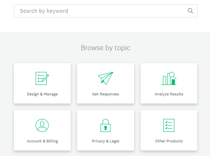Image resolution: width=210 pixels, height=156 pixels.
Task: Click the Search by keyword input field
Action: tap(105, 11)
